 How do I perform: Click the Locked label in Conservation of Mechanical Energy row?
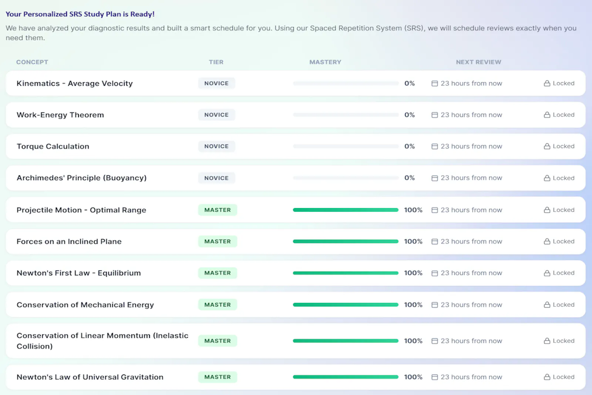pyautogui.click(x=564, y=305)
